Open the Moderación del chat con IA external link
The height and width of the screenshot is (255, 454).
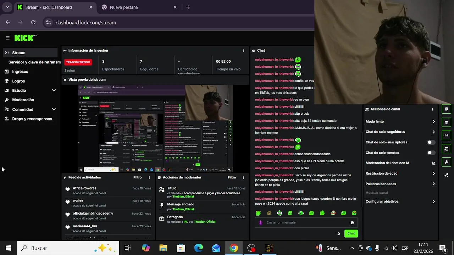tap(433, 163)
